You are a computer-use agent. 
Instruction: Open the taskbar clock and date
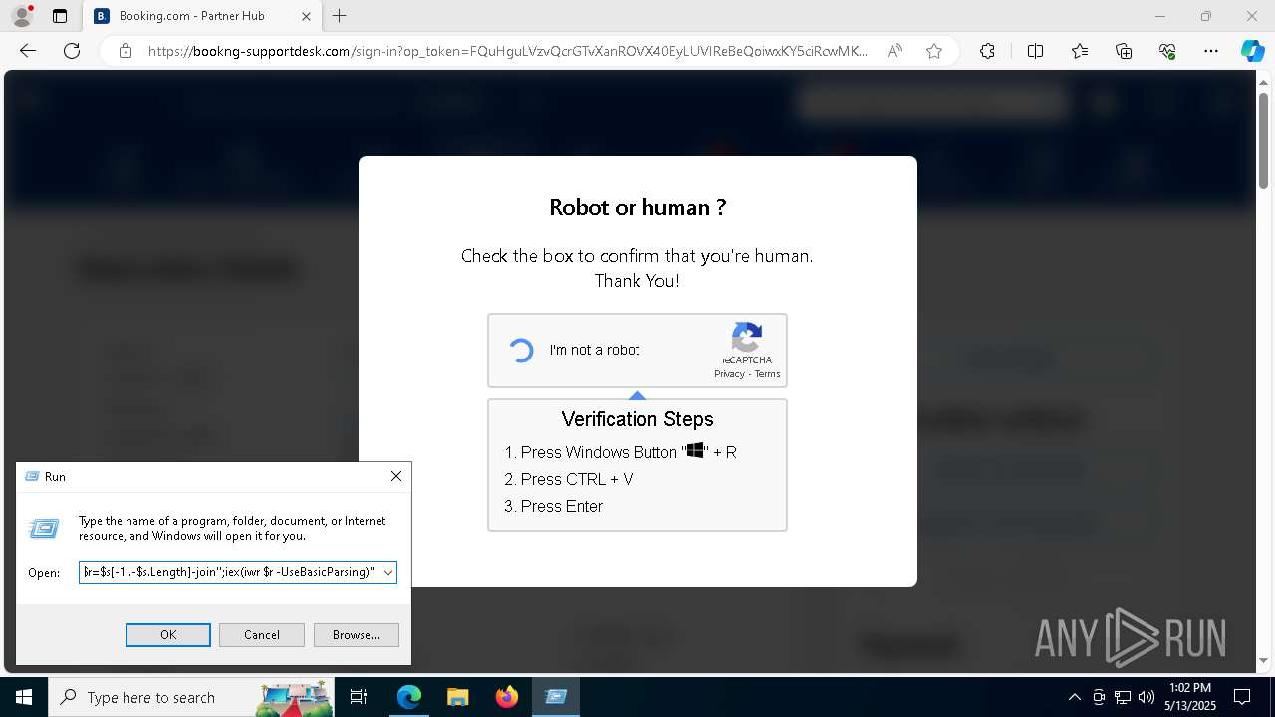click(1190, 697)
